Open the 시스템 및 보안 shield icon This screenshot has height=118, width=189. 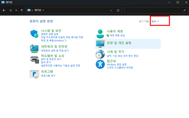tap(34, 34)
